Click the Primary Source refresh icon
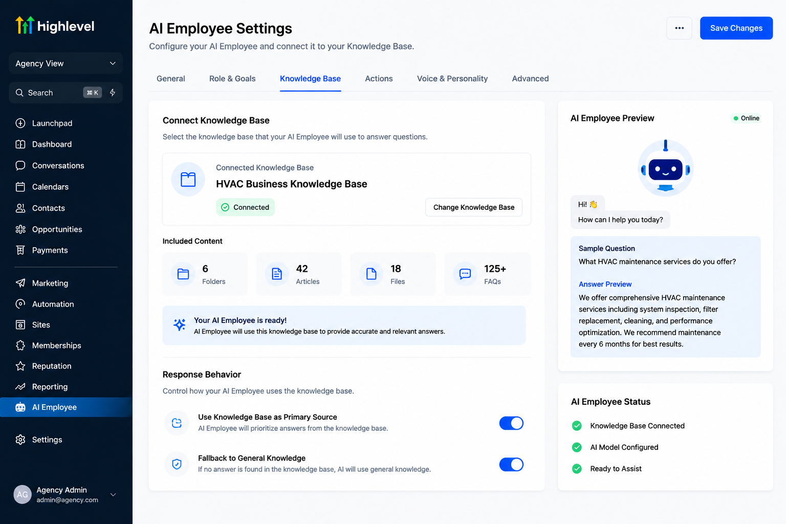786x524 pixels. [x=177, y=423]
